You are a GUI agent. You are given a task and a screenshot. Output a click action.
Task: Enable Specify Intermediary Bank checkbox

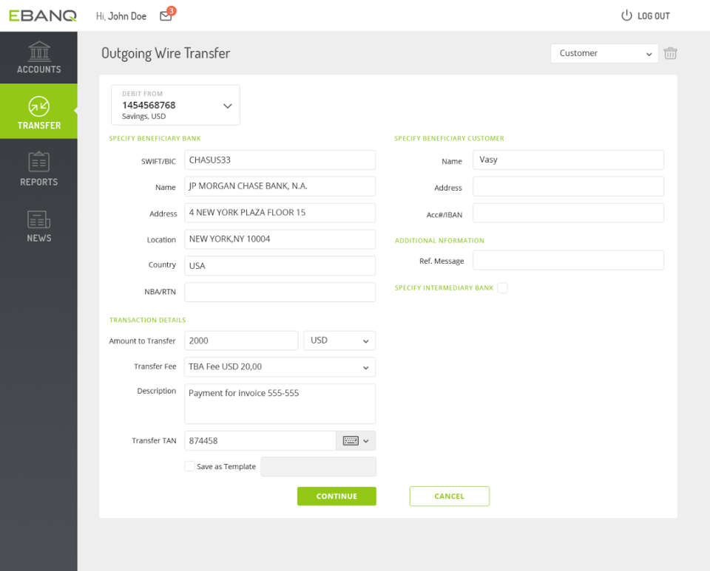click(x=502, y=288)
